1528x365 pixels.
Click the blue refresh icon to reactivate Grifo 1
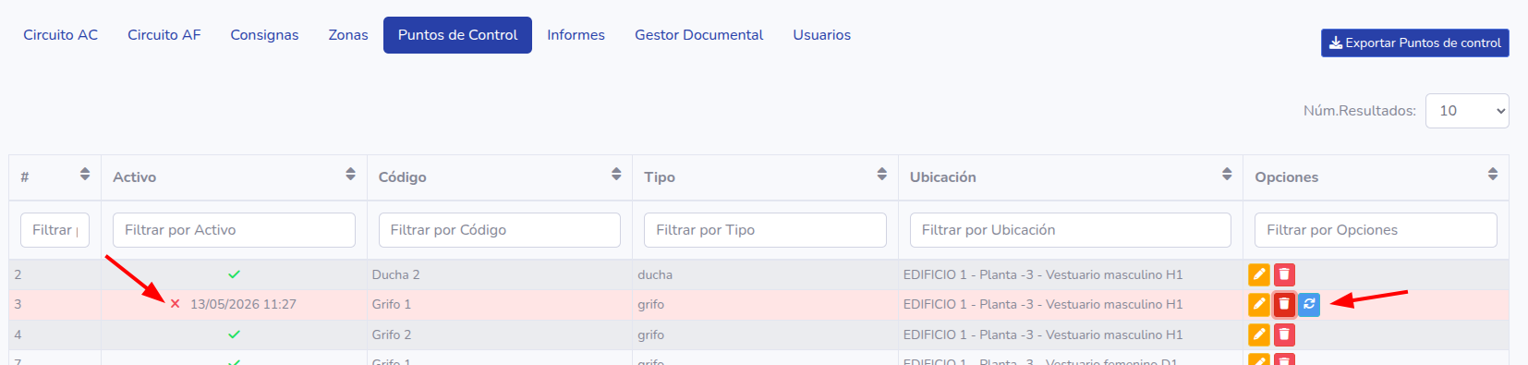click(x=1309, y=304)
